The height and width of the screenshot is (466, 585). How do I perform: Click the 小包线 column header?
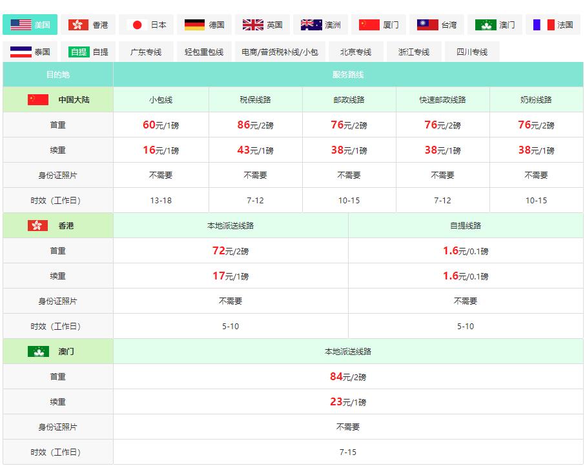[161, 99]
